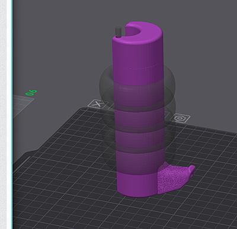Click the X plate icon on the bed

[x=97, y=104]
